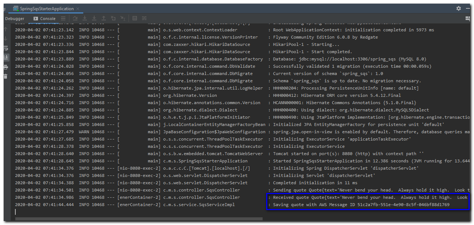Viewport: 474px width, 225px height.
Task: Open the console hamburger options menu
Action: (63, 18)
